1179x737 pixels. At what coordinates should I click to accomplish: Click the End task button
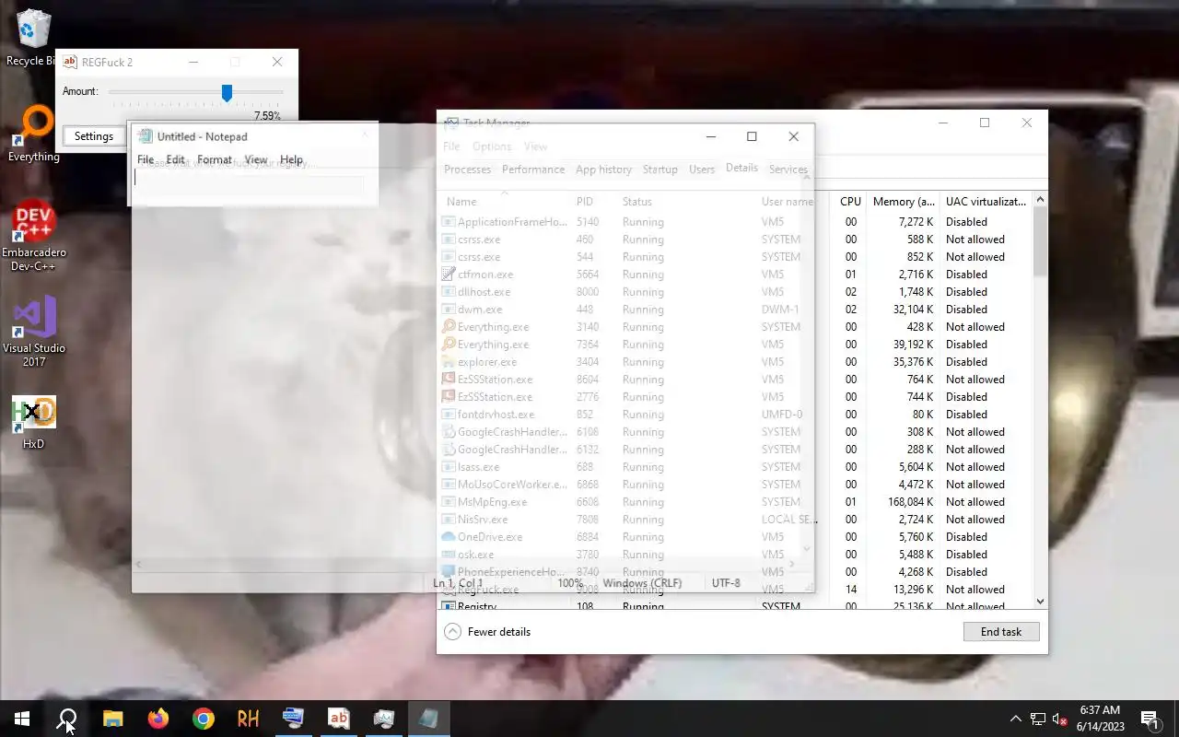point(1001,632)
